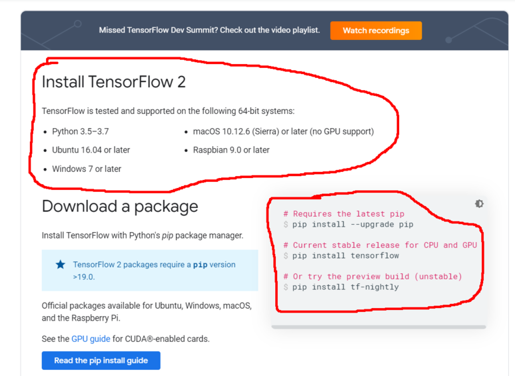Click the Download a package heading
This screenshot has height=376, width=515.
point(120,206)
